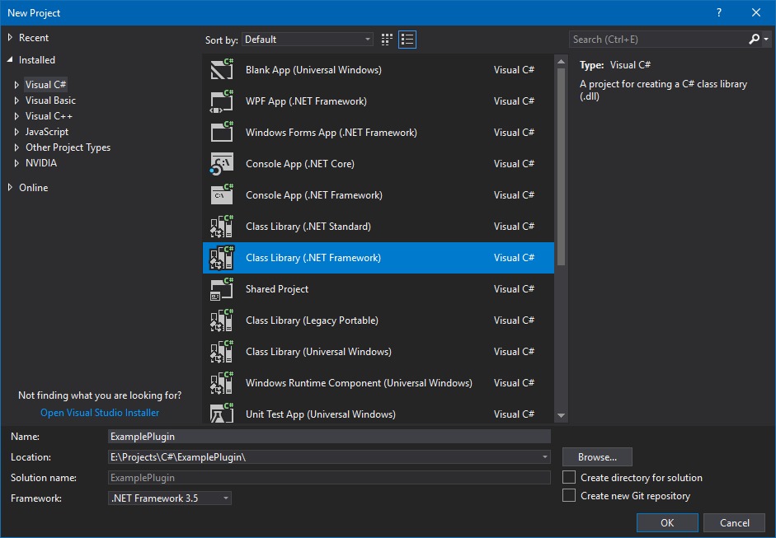Expand the NVIDIA node arrow
Screen dimensions: 776x538
(x=16, y=163)
